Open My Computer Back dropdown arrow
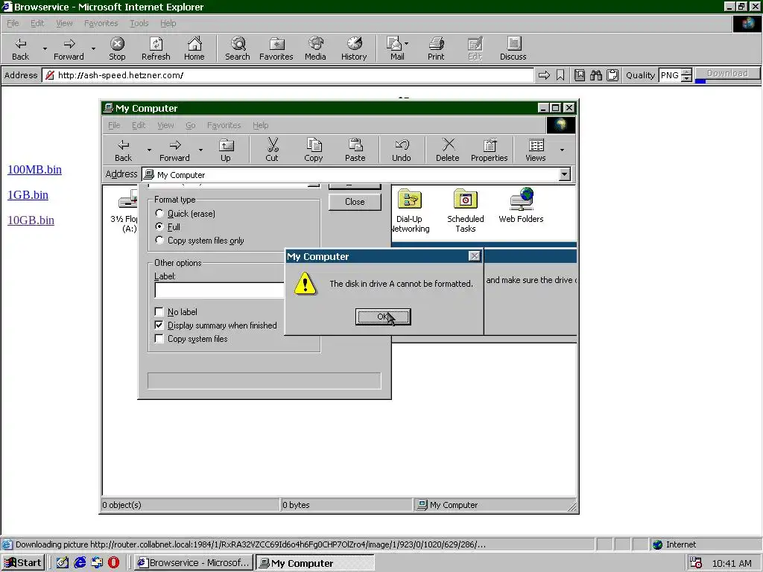The image size is (763, 572). [149, 150]
